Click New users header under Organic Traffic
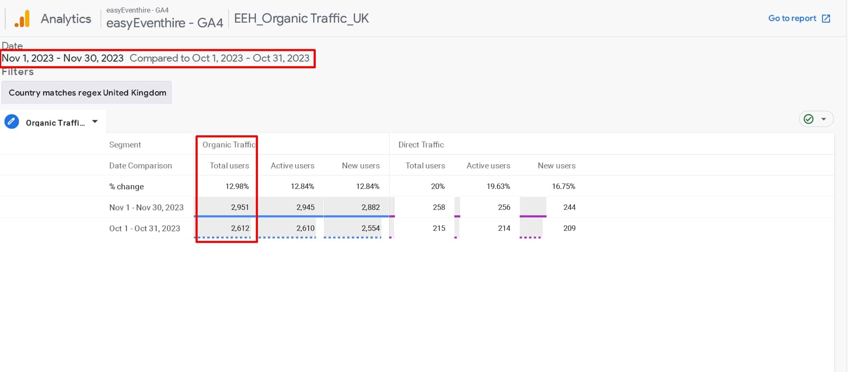 coord(361,165)
